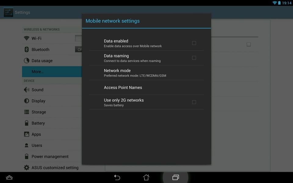Click the Apps icon
293x183 pixels.
27,134
